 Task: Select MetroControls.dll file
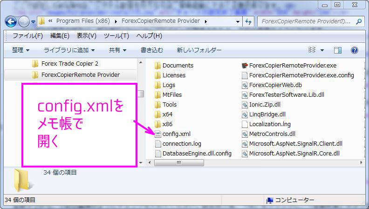[268, 134]
